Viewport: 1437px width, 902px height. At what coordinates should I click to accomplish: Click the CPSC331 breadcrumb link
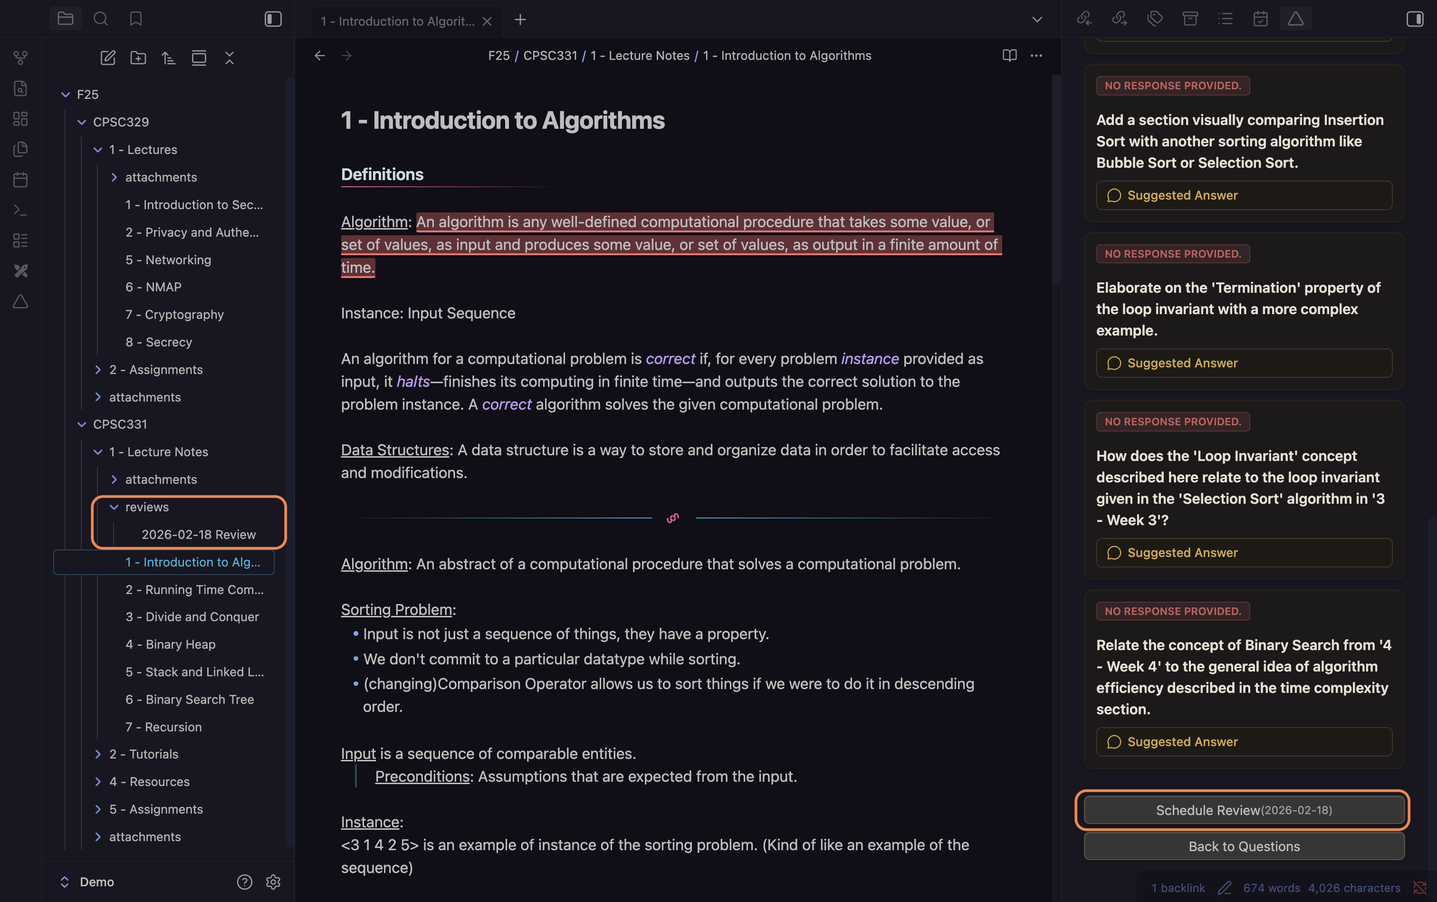click(x=550, y=56)
